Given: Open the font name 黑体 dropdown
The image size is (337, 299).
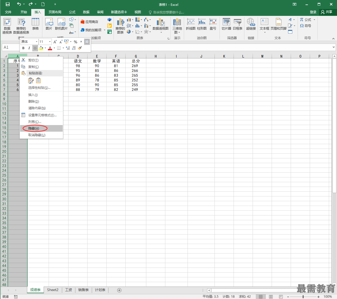Looking at the screenshot, I should tap(37, 42).
